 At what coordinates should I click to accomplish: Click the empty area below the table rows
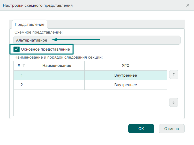click(x=90, y=103)
